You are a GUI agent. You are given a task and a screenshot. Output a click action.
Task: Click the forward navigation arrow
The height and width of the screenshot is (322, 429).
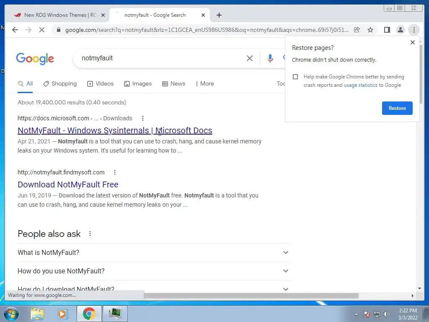pos(28,30)
